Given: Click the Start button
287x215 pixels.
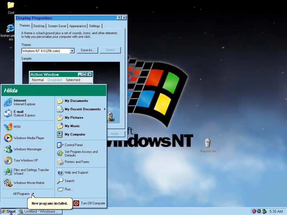Looking at the screenshot, I should click(x=8, y=212).
